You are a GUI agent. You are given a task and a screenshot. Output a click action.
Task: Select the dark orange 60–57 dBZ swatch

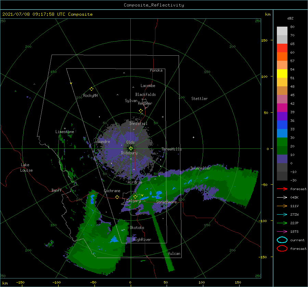pos(282,56)
